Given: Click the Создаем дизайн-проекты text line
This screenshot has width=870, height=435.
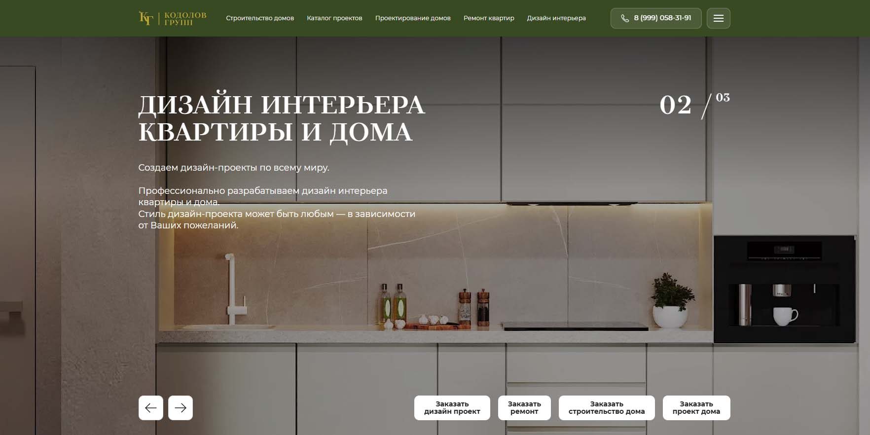Looking at the screenshot, I should tap(234, 168).
